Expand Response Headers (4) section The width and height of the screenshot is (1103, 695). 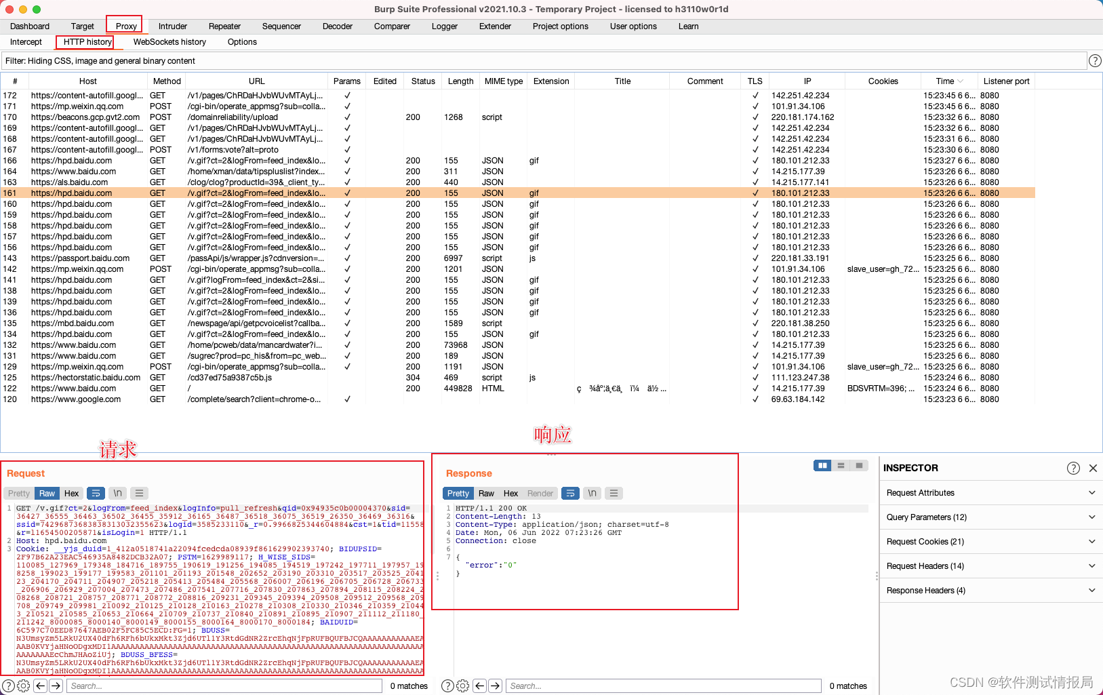click(x=991, y=591)
